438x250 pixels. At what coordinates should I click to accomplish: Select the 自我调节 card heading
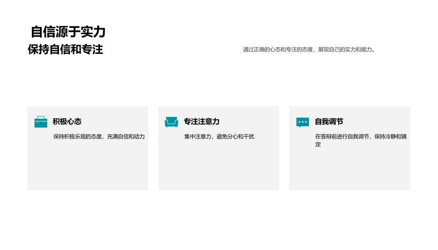coord(329,122)
